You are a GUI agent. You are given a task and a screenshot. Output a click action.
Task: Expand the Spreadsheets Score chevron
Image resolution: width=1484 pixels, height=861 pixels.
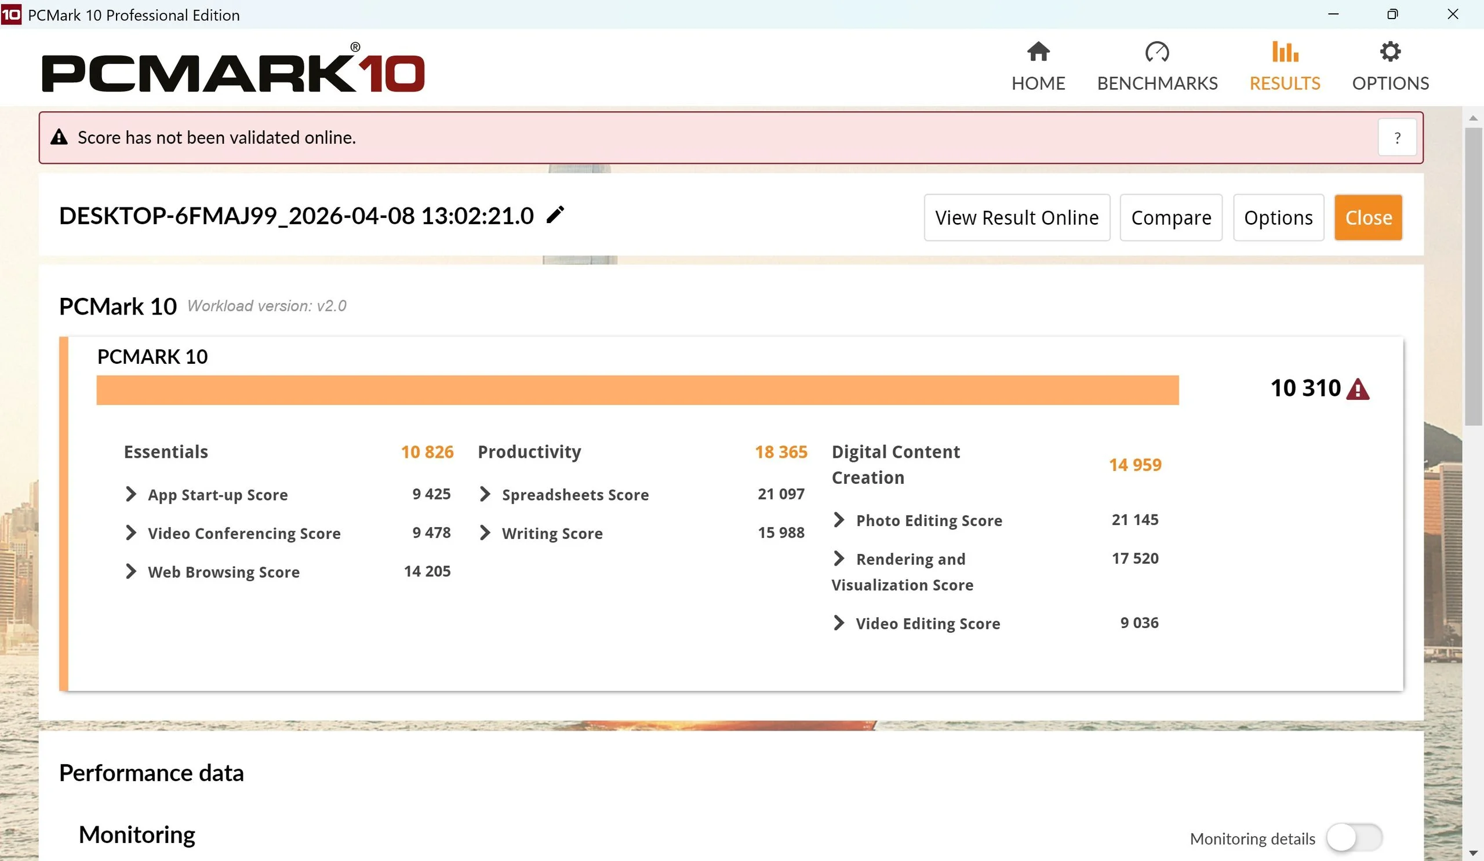click(x=485, y=494)
